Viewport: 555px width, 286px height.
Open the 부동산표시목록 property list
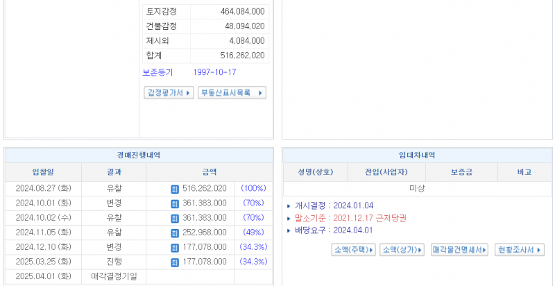point(232,93)
